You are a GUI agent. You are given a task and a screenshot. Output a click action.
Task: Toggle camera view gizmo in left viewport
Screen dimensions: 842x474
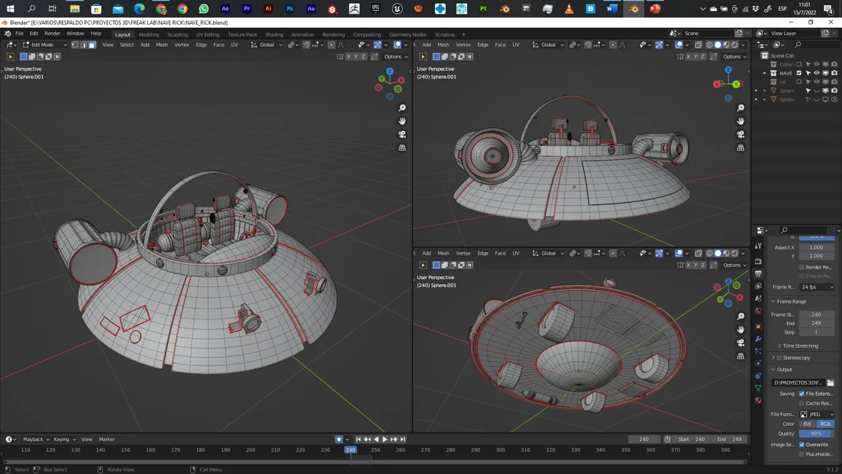click(402, 134)
